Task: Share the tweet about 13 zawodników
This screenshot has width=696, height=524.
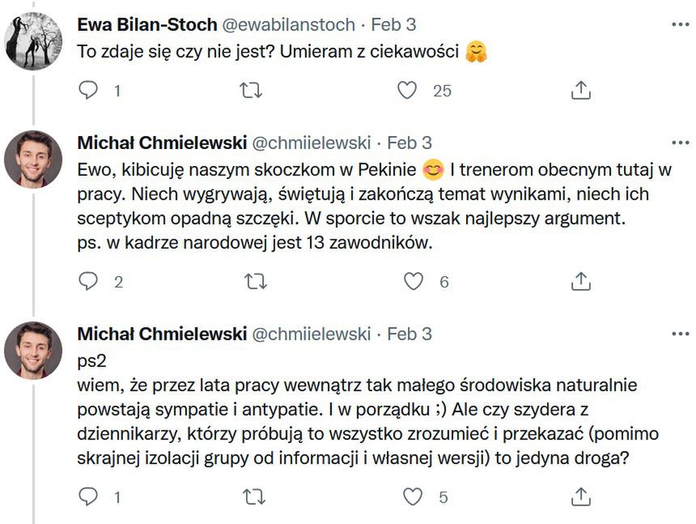Action: (580, 281)
